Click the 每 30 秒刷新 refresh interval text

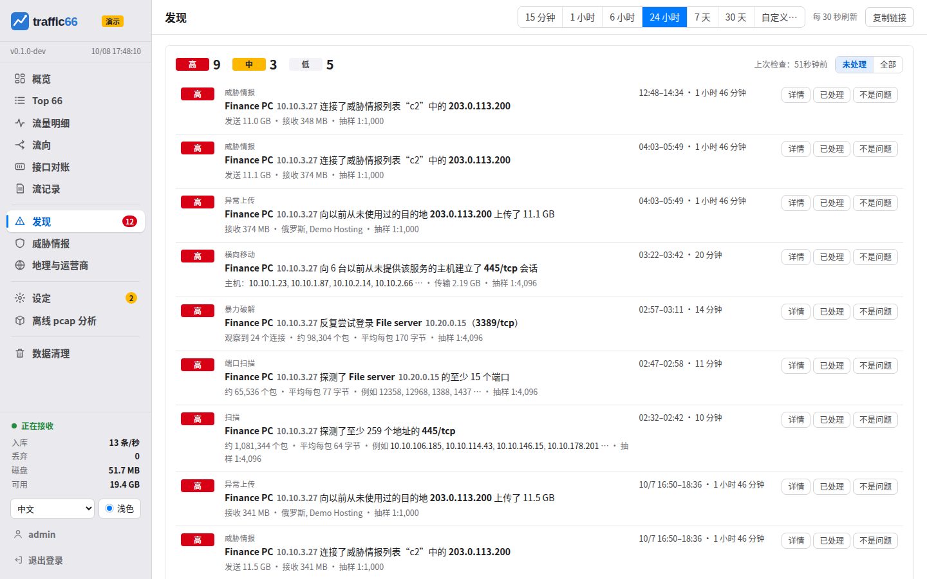coord(835,17)
